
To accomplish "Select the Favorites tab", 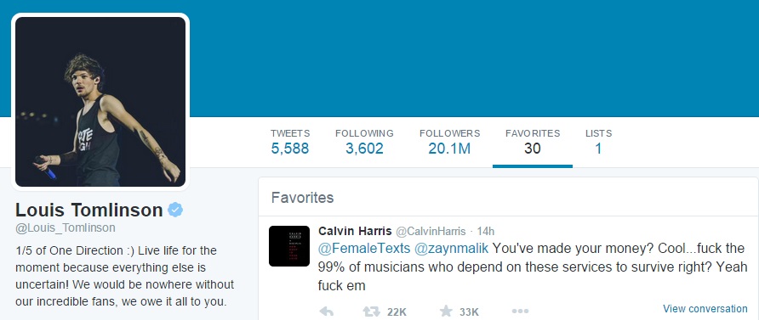I will tap(533, 142).
